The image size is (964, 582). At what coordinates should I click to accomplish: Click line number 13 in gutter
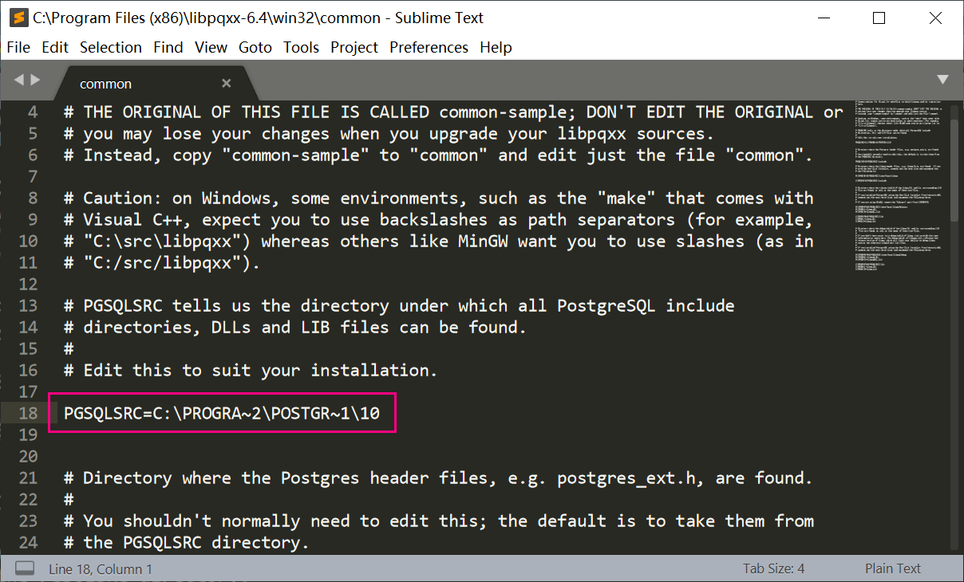pyautogui.click(x=29, y=305)
